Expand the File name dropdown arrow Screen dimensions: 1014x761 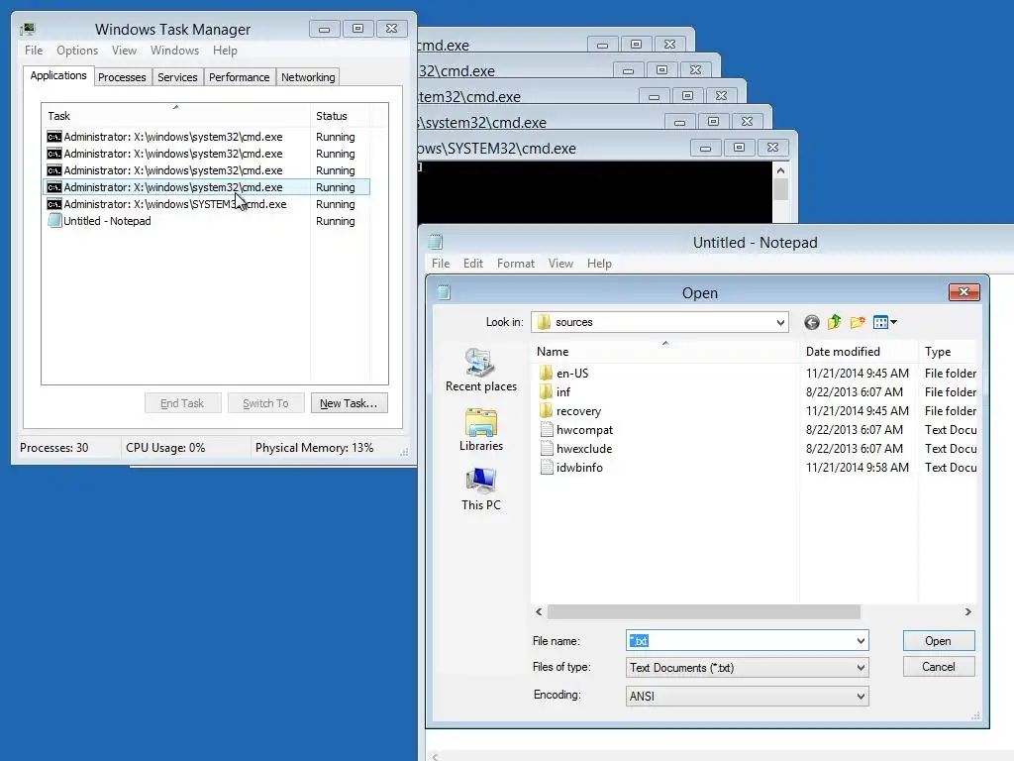tap(861, 641)
